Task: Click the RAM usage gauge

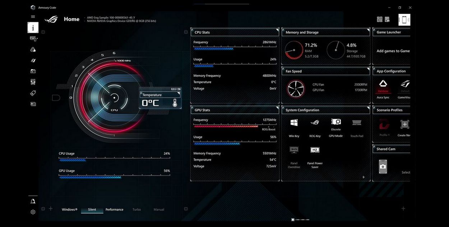Action: (x=294, y=50)
